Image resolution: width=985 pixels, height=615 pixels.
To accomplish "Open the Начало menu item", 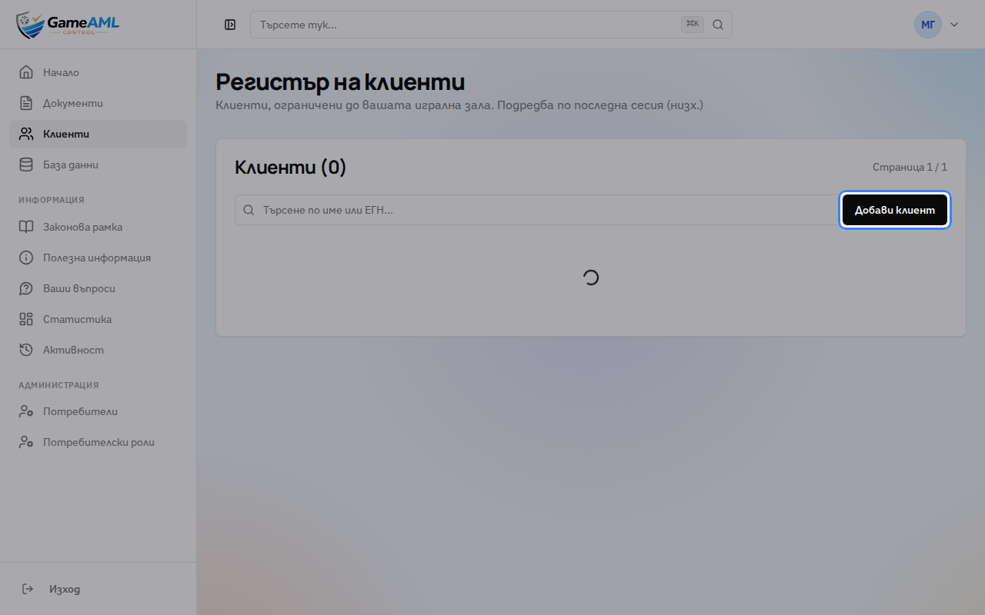I will 98,72.
